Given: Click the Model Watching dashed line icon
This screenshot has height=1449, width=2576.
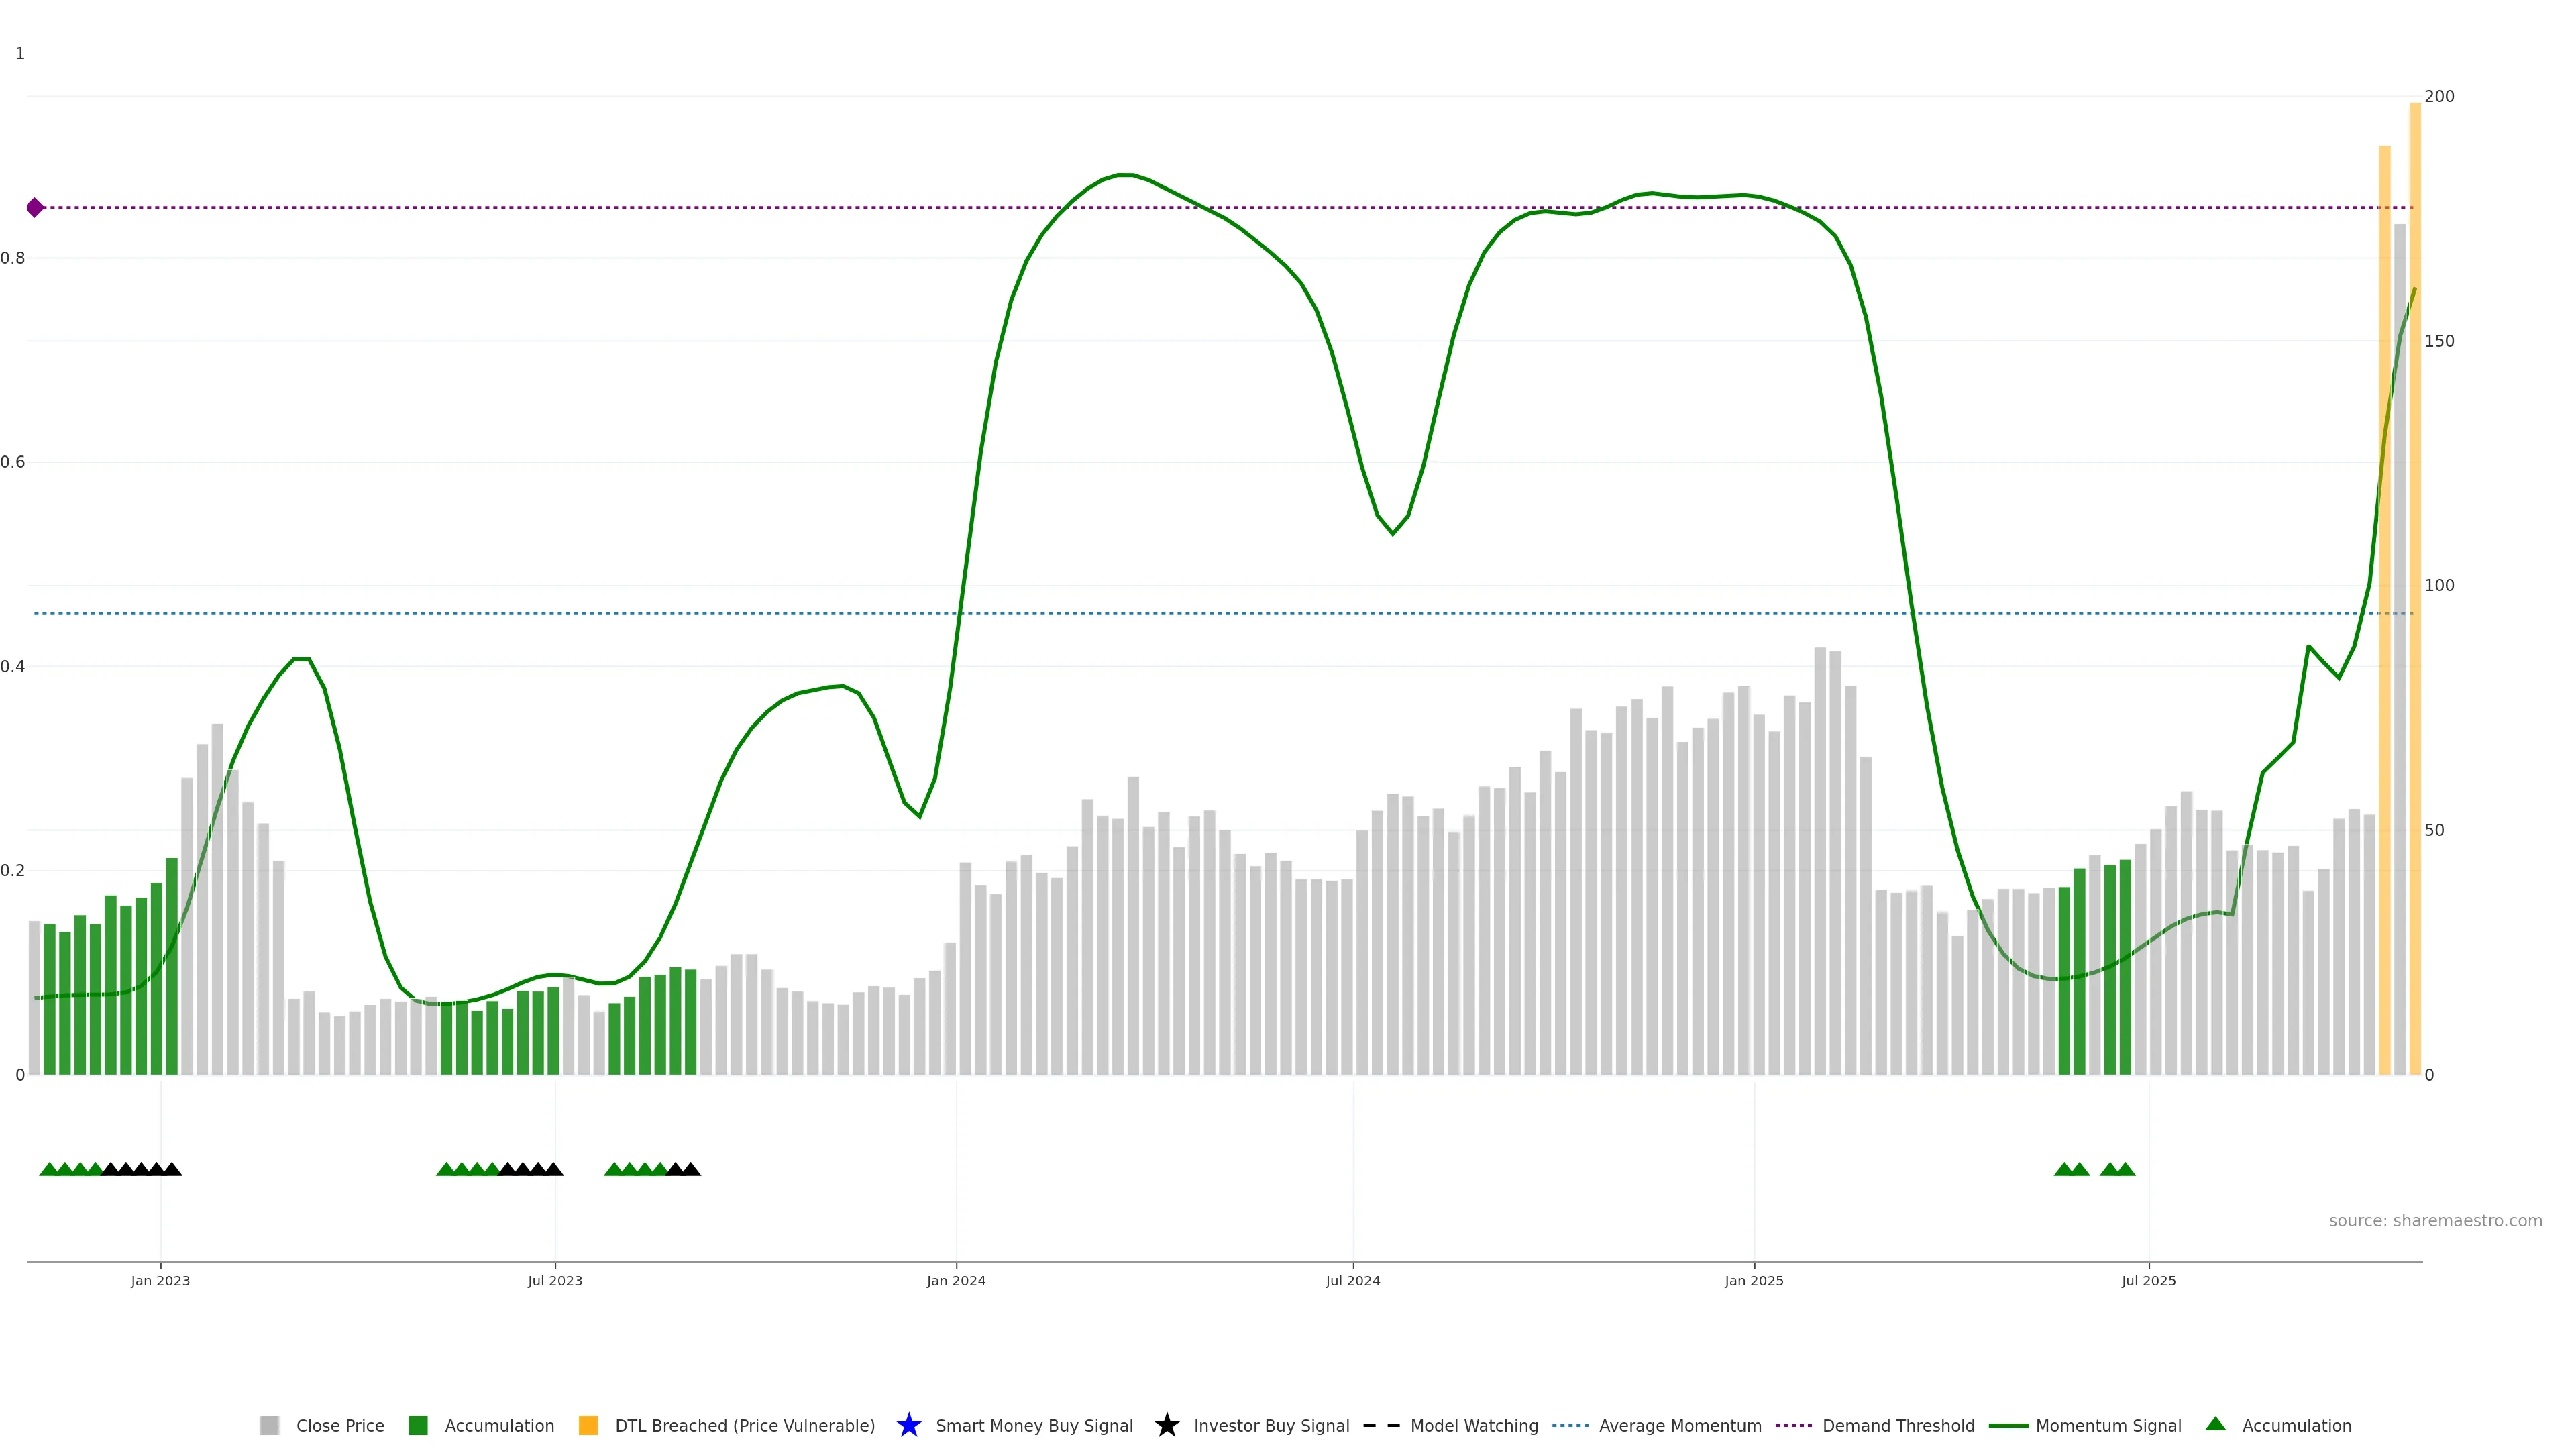Looking at the screenshot, I should click(1381, 1425).
